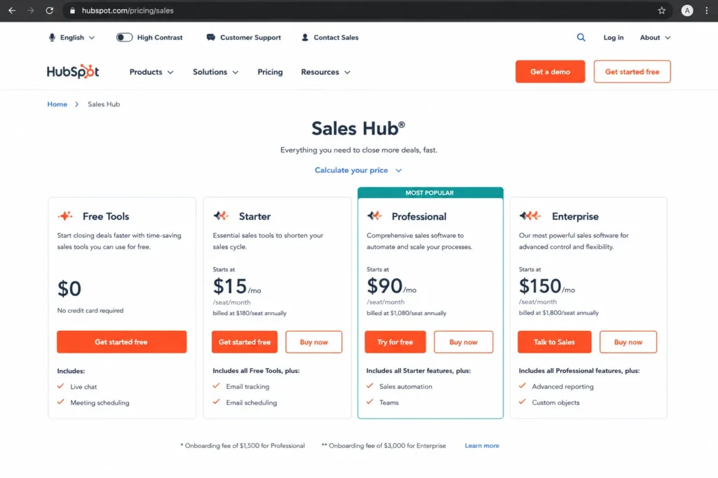Viewport: 718px width, 478px height.
Task: Click header Get started free button
Action: pyautogui.click(x=632, y=71)
